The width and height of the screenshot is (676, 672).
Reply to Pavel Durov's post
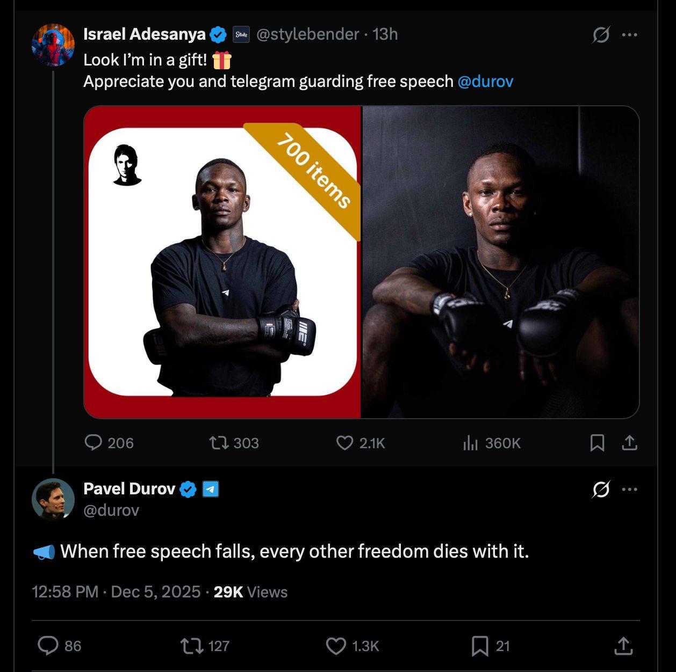(48, 646)
